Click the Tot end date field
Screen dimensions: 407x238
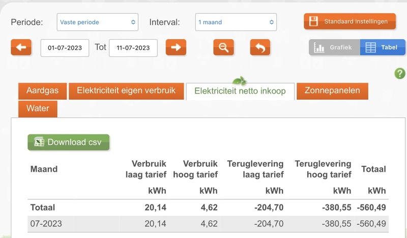coord(133,48)
